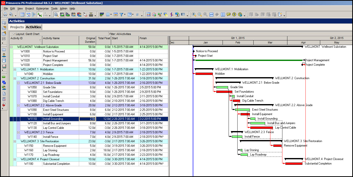
Task: Click the Zoom In magnifier icon
Action: [x=194, y=14]
